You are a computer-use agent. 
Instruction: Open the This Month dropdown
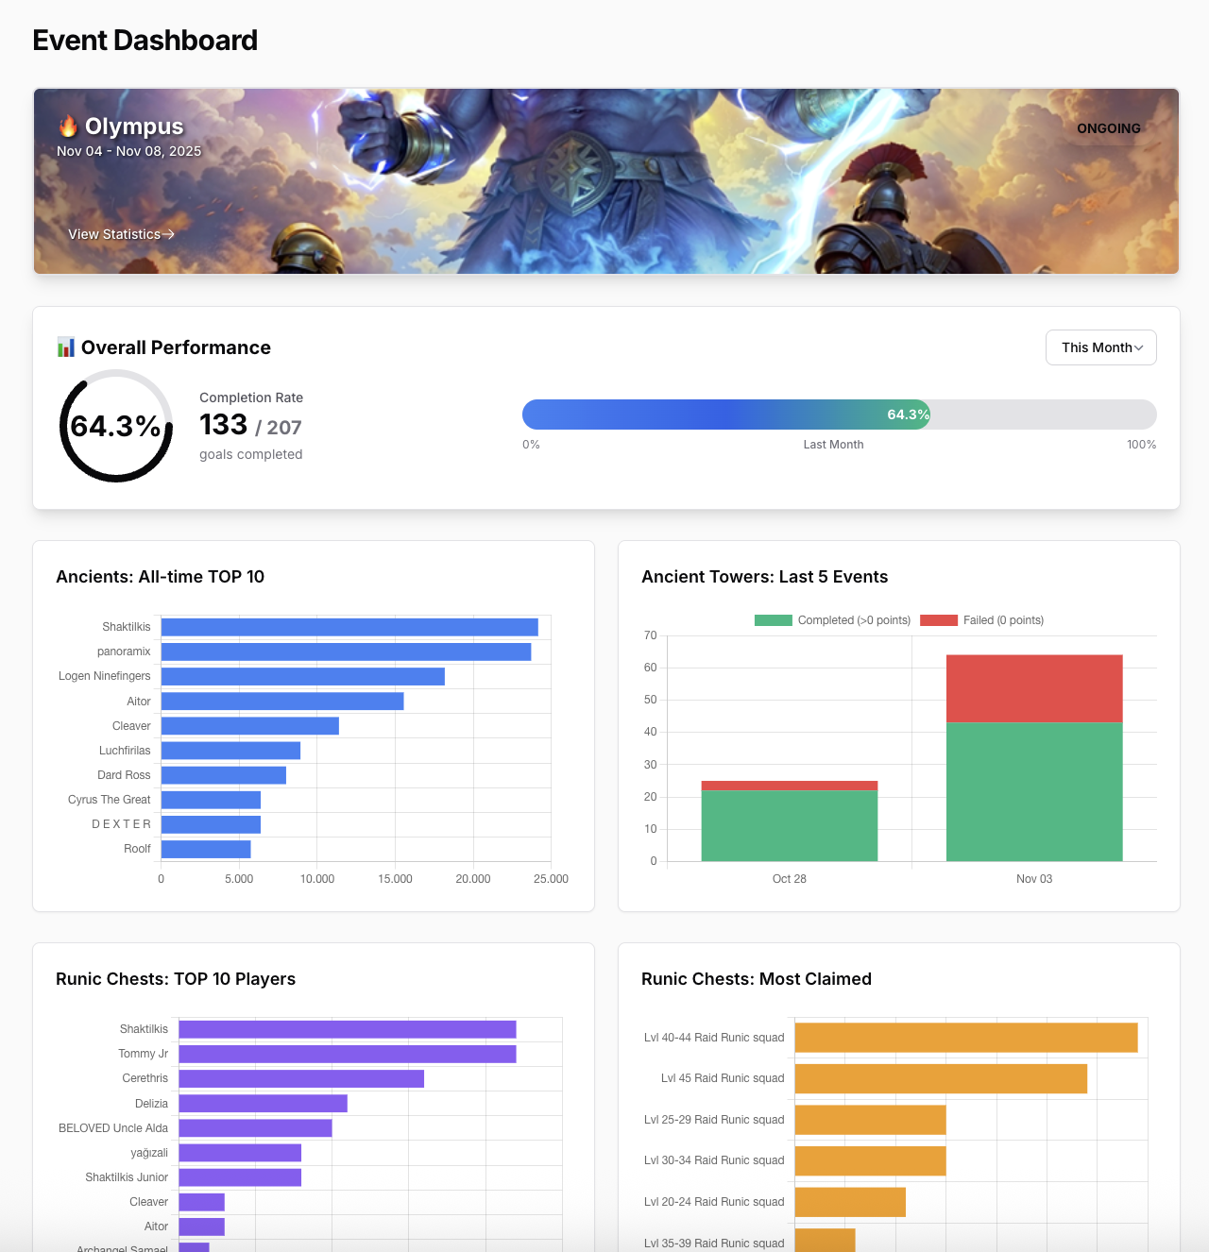tap(1100, 347)
